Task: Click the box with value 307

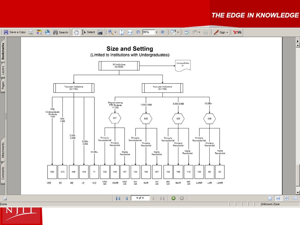Action: point(157,172)
